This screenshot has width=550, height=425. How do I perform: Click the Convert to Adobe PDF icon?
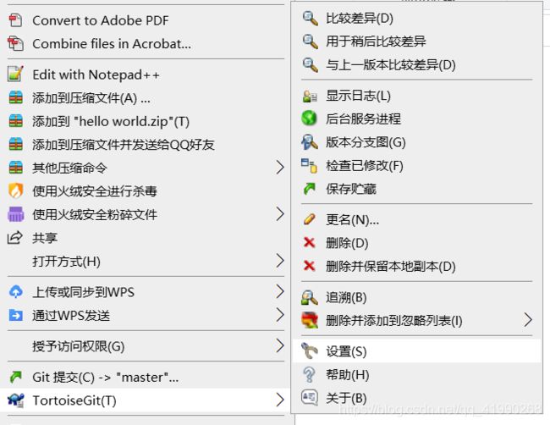click(x=15, y=20)
